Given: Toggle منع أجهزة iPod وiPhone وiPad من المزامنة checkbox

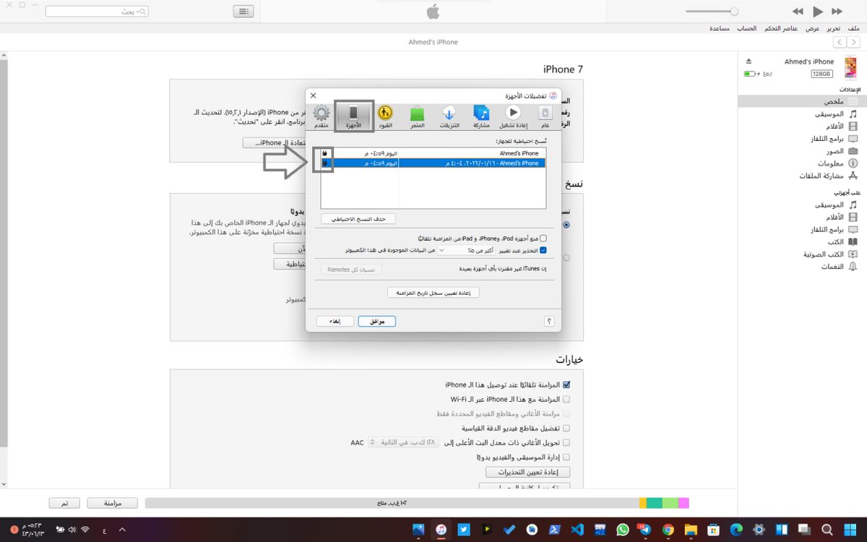Looking at the screenshot, I should click(x=543, y=238).
